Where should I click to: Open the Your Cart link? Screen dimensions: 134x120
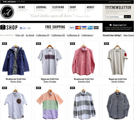(117, 25)
